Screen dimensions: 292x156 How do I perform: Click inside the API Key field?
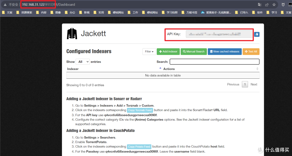[x=219, y=34]
